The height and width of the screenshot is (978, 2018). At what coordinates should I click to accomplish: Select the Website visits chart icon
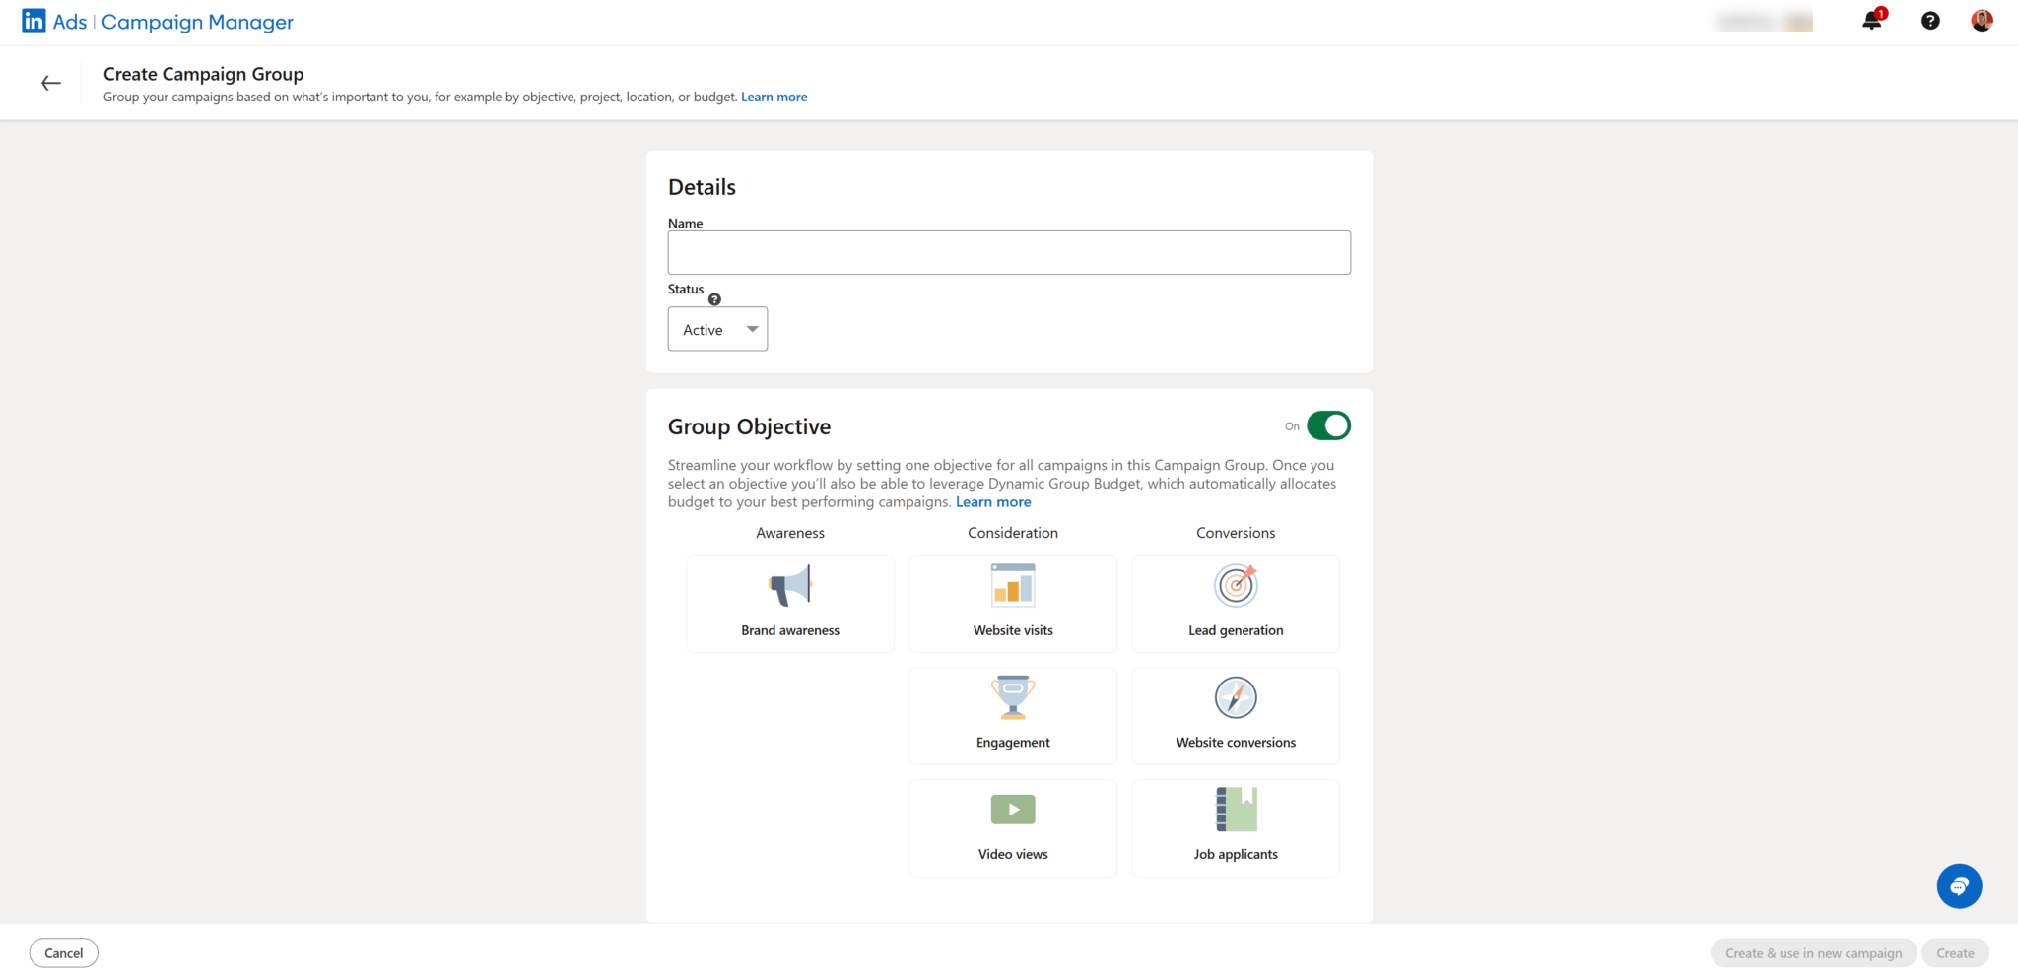coord(1013,585)
